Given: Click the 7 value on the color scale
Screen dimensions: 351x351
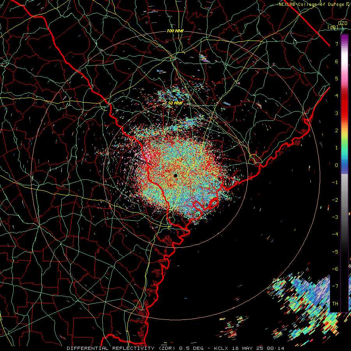Looking at the screenshot, I should pyautogui.click(x=337, y=44).
